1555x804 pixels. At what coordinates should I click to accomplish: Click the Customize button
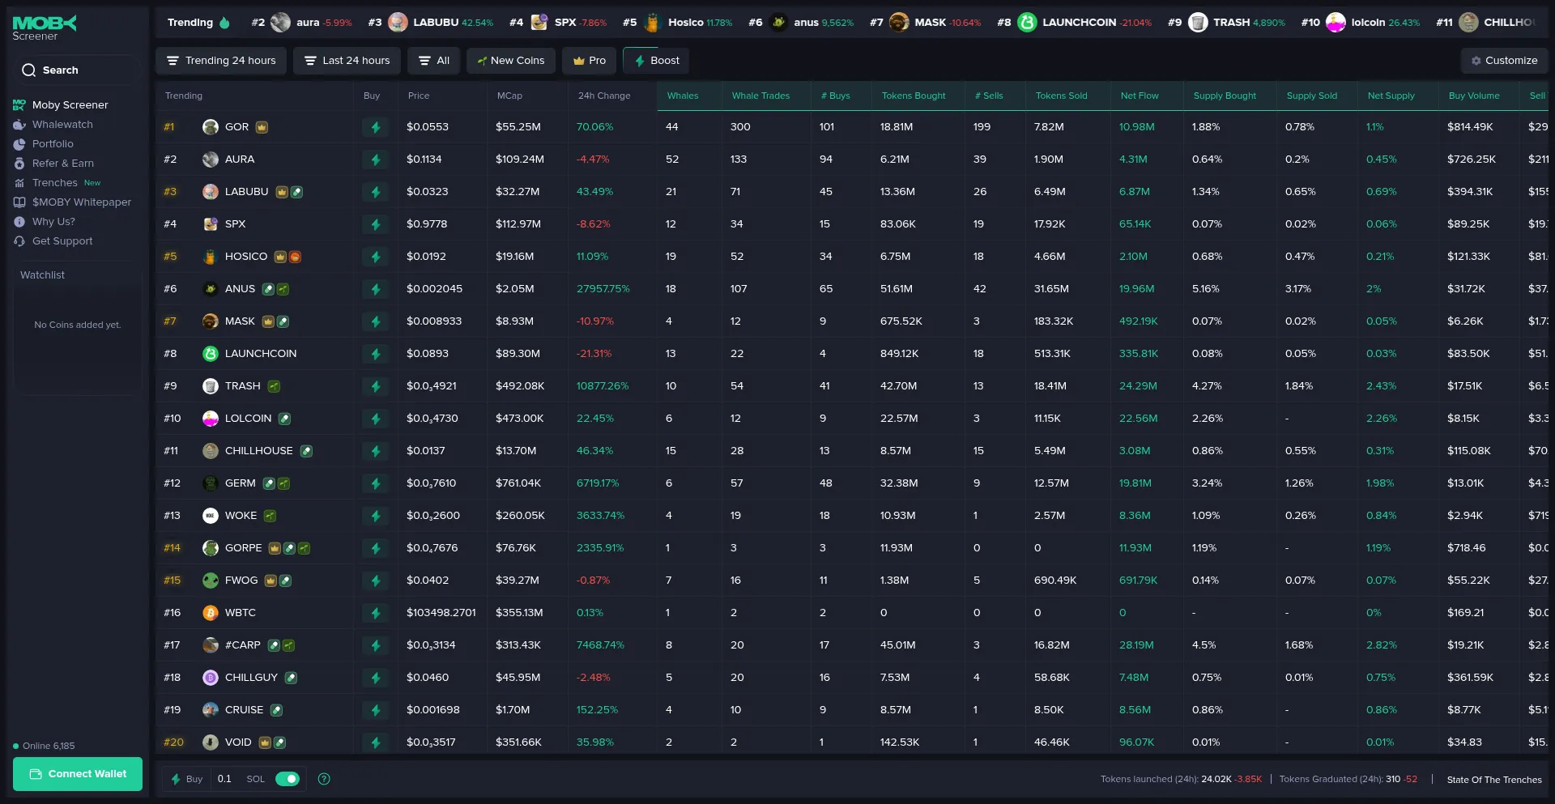pyautogui.click(x=1504, y=61)
